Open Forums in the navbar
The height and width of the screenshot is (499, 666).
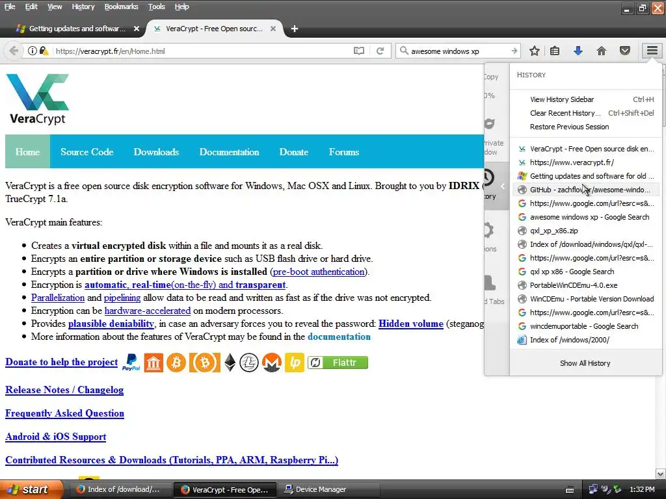click(343, 151)
